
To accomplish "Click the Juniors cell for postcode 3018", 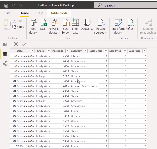I will (79, 111).
